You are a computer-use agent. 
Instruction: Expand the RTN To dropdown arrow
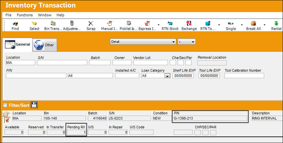219,25
